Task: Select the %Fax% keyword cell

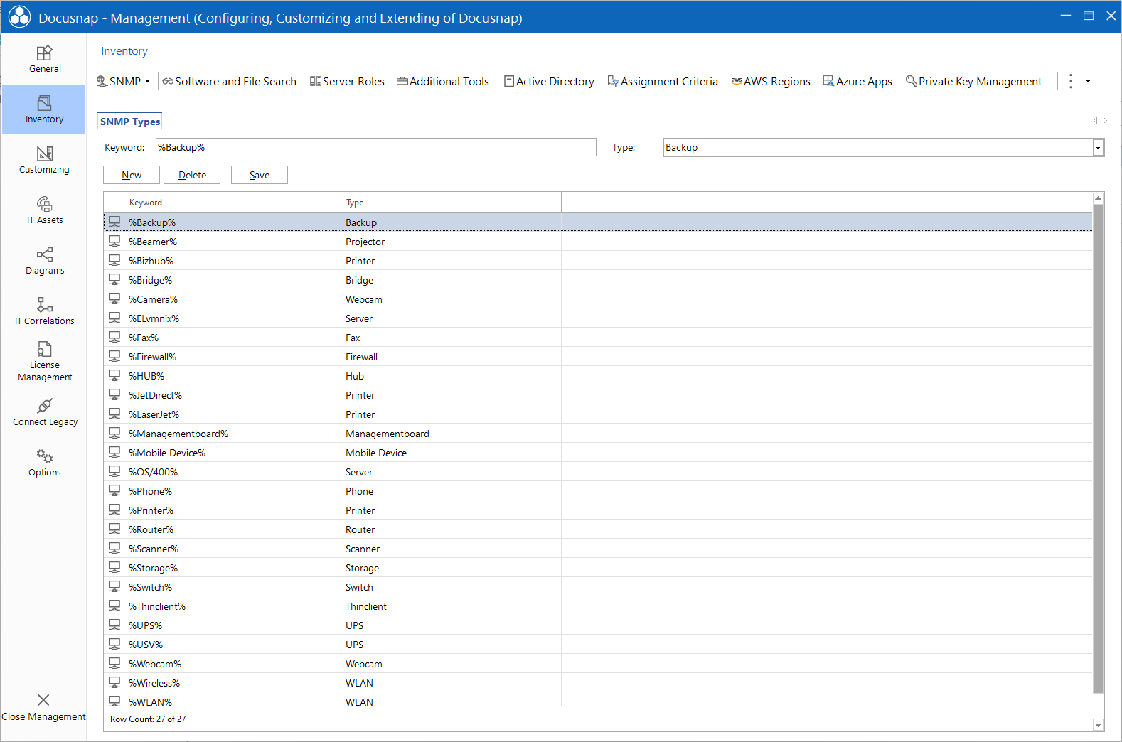Action: tap(233, 338)
